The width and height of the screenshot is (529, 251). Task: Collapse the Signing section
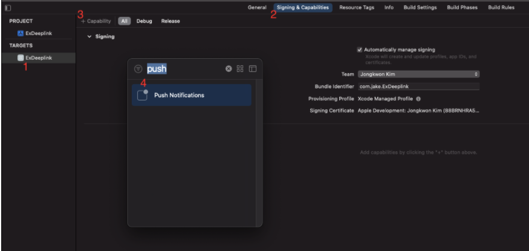pyautogui.click(x=89, y=36)
